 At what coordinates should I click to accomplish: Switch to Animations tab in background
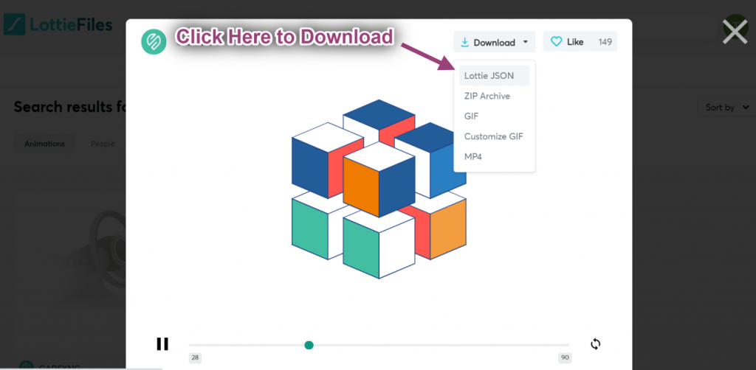44,144
